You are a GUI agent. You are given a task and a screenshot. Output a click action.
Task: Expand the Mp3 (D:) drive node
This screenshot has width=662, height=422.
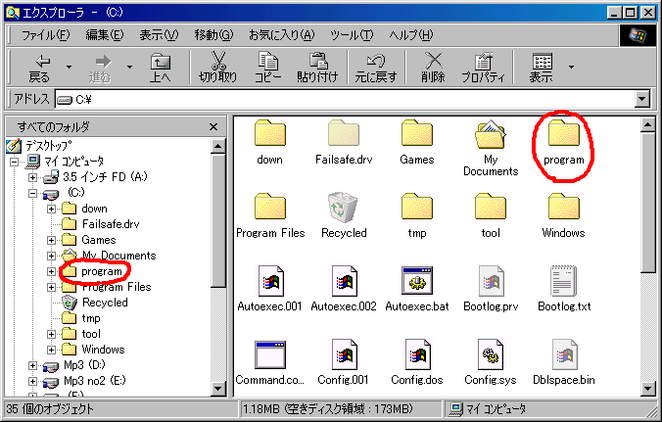coord(32,365)
